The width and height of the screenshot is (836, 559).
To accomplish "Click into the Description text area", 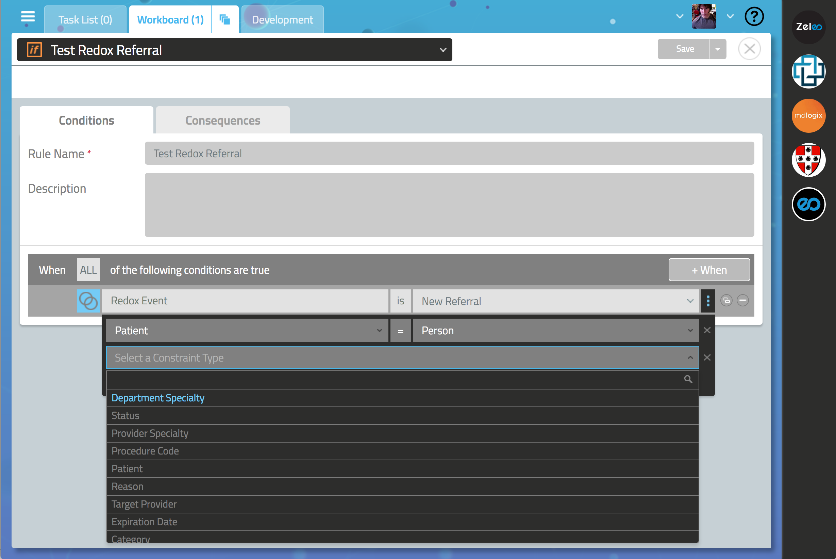I will click(449, 205).
